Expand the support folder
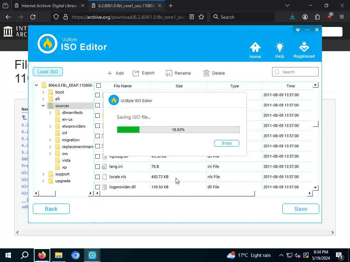The image size is (350, 262). (43, 174)
